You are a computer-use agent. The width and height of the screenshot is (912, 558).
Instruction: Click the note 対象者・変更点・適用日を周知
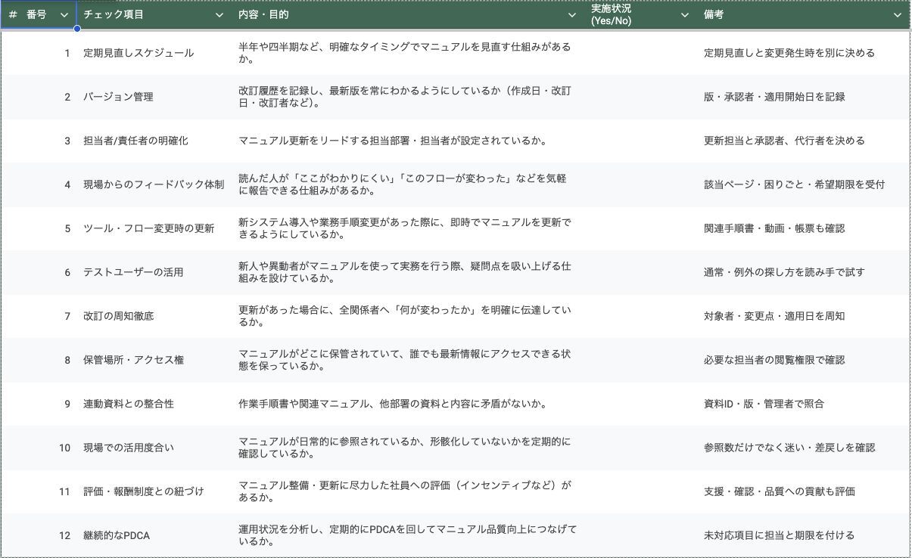774,316
